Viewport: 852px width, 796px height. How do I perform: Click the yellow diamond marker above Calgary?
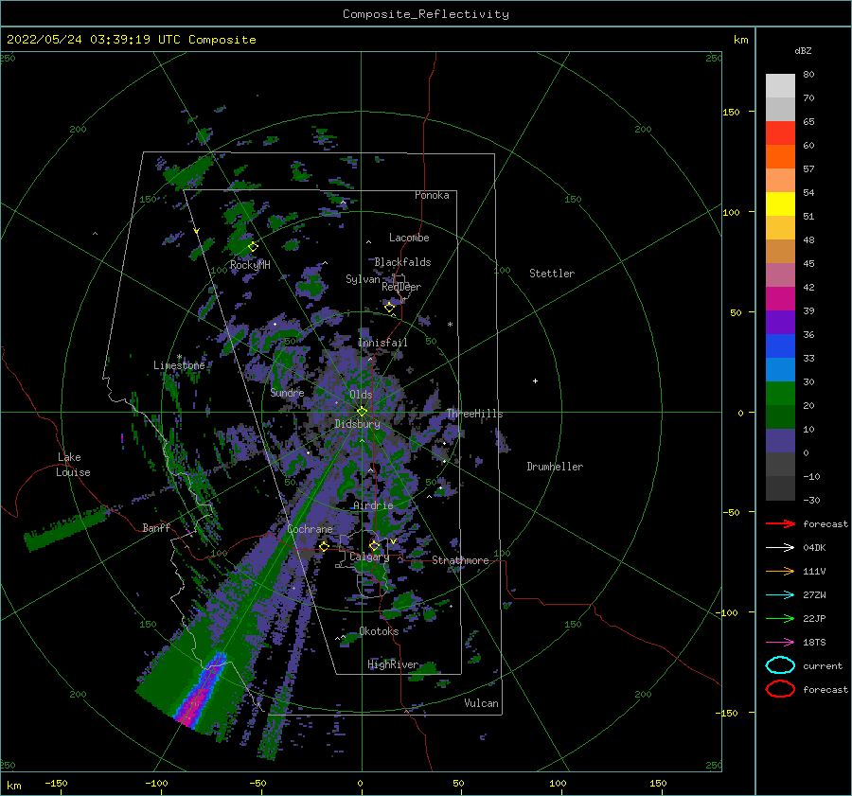coord(374,545)
